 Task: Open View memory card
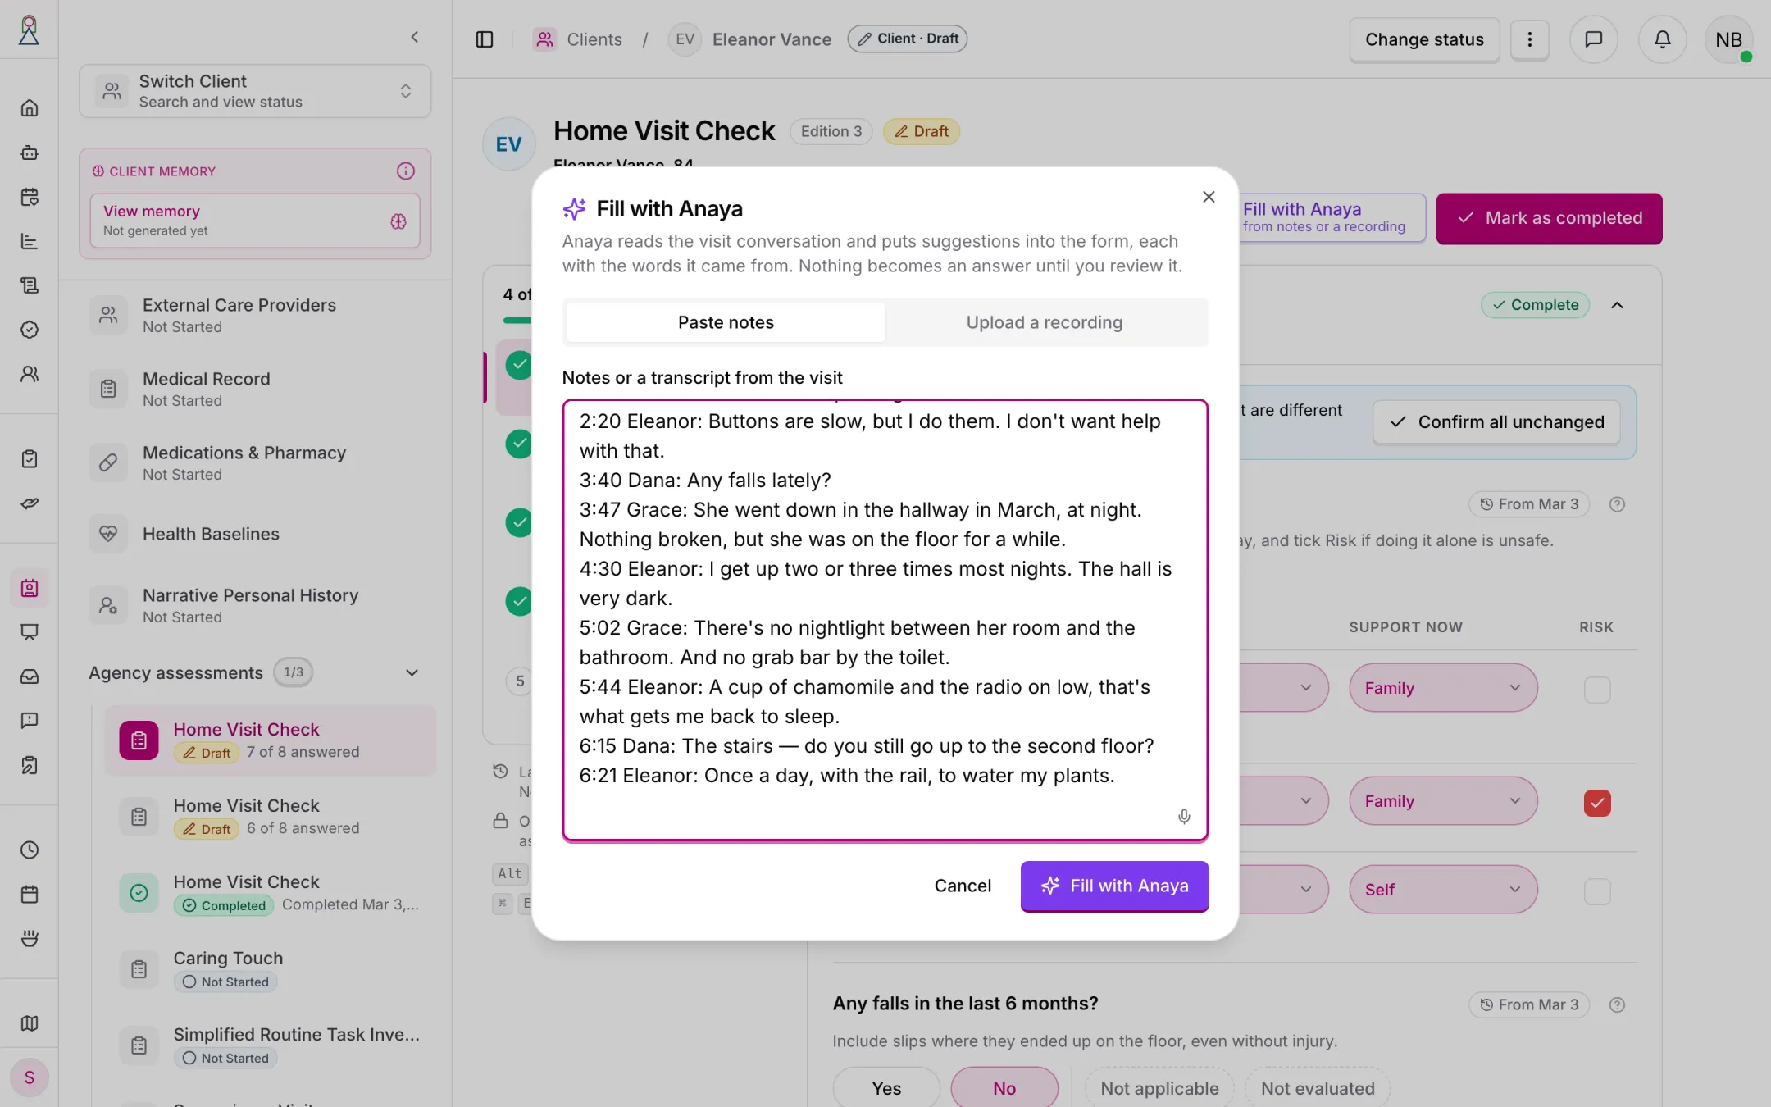255,221
